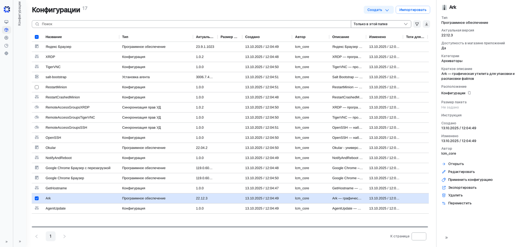Image resolution: width=524 pixels, height=247 pixels.
Task: Click the Удалить trash action for Ark
Action: 455,195
